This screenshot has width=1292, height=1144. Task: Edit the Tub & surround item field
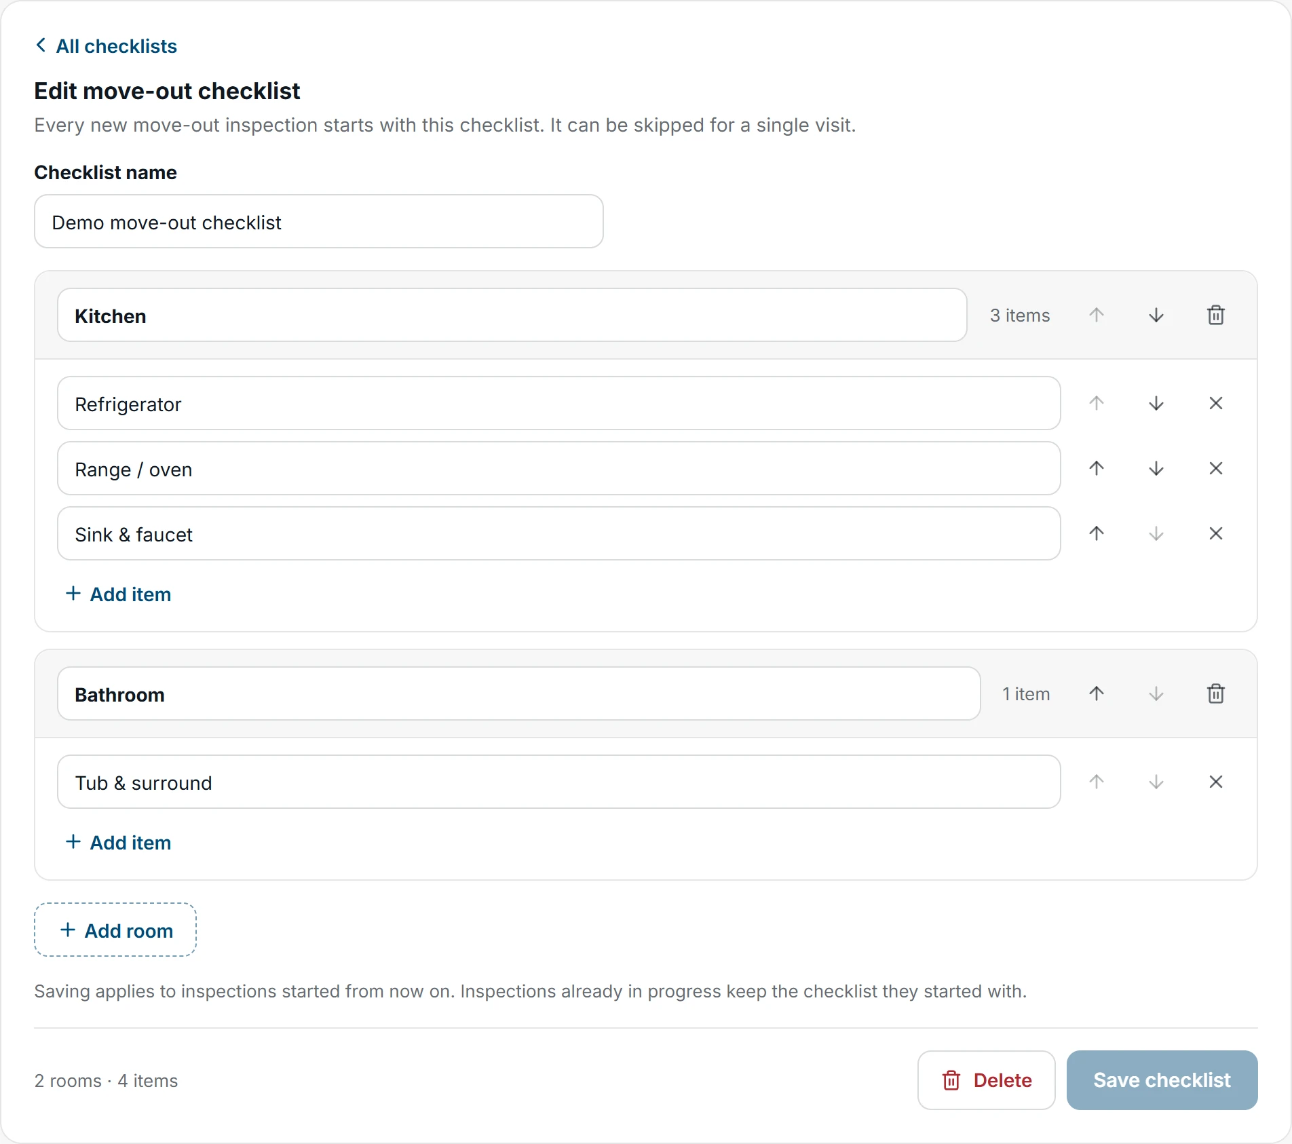(559, 782)
